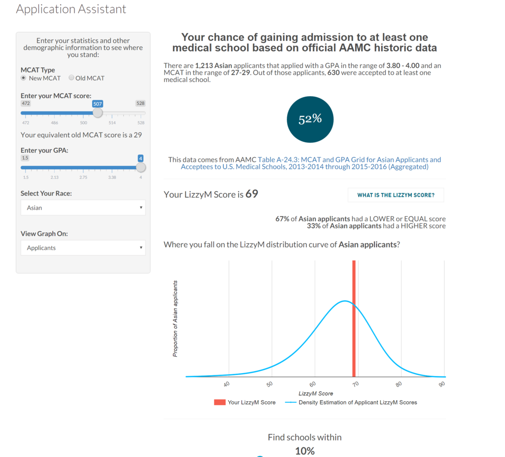505x457 pixels.
Task: Click the 52% admission chance circle
Action: 310,119
